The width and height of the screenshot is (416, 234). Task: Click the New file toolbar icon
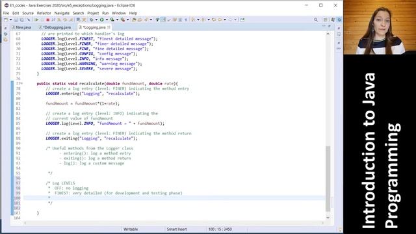pos(6,19)
